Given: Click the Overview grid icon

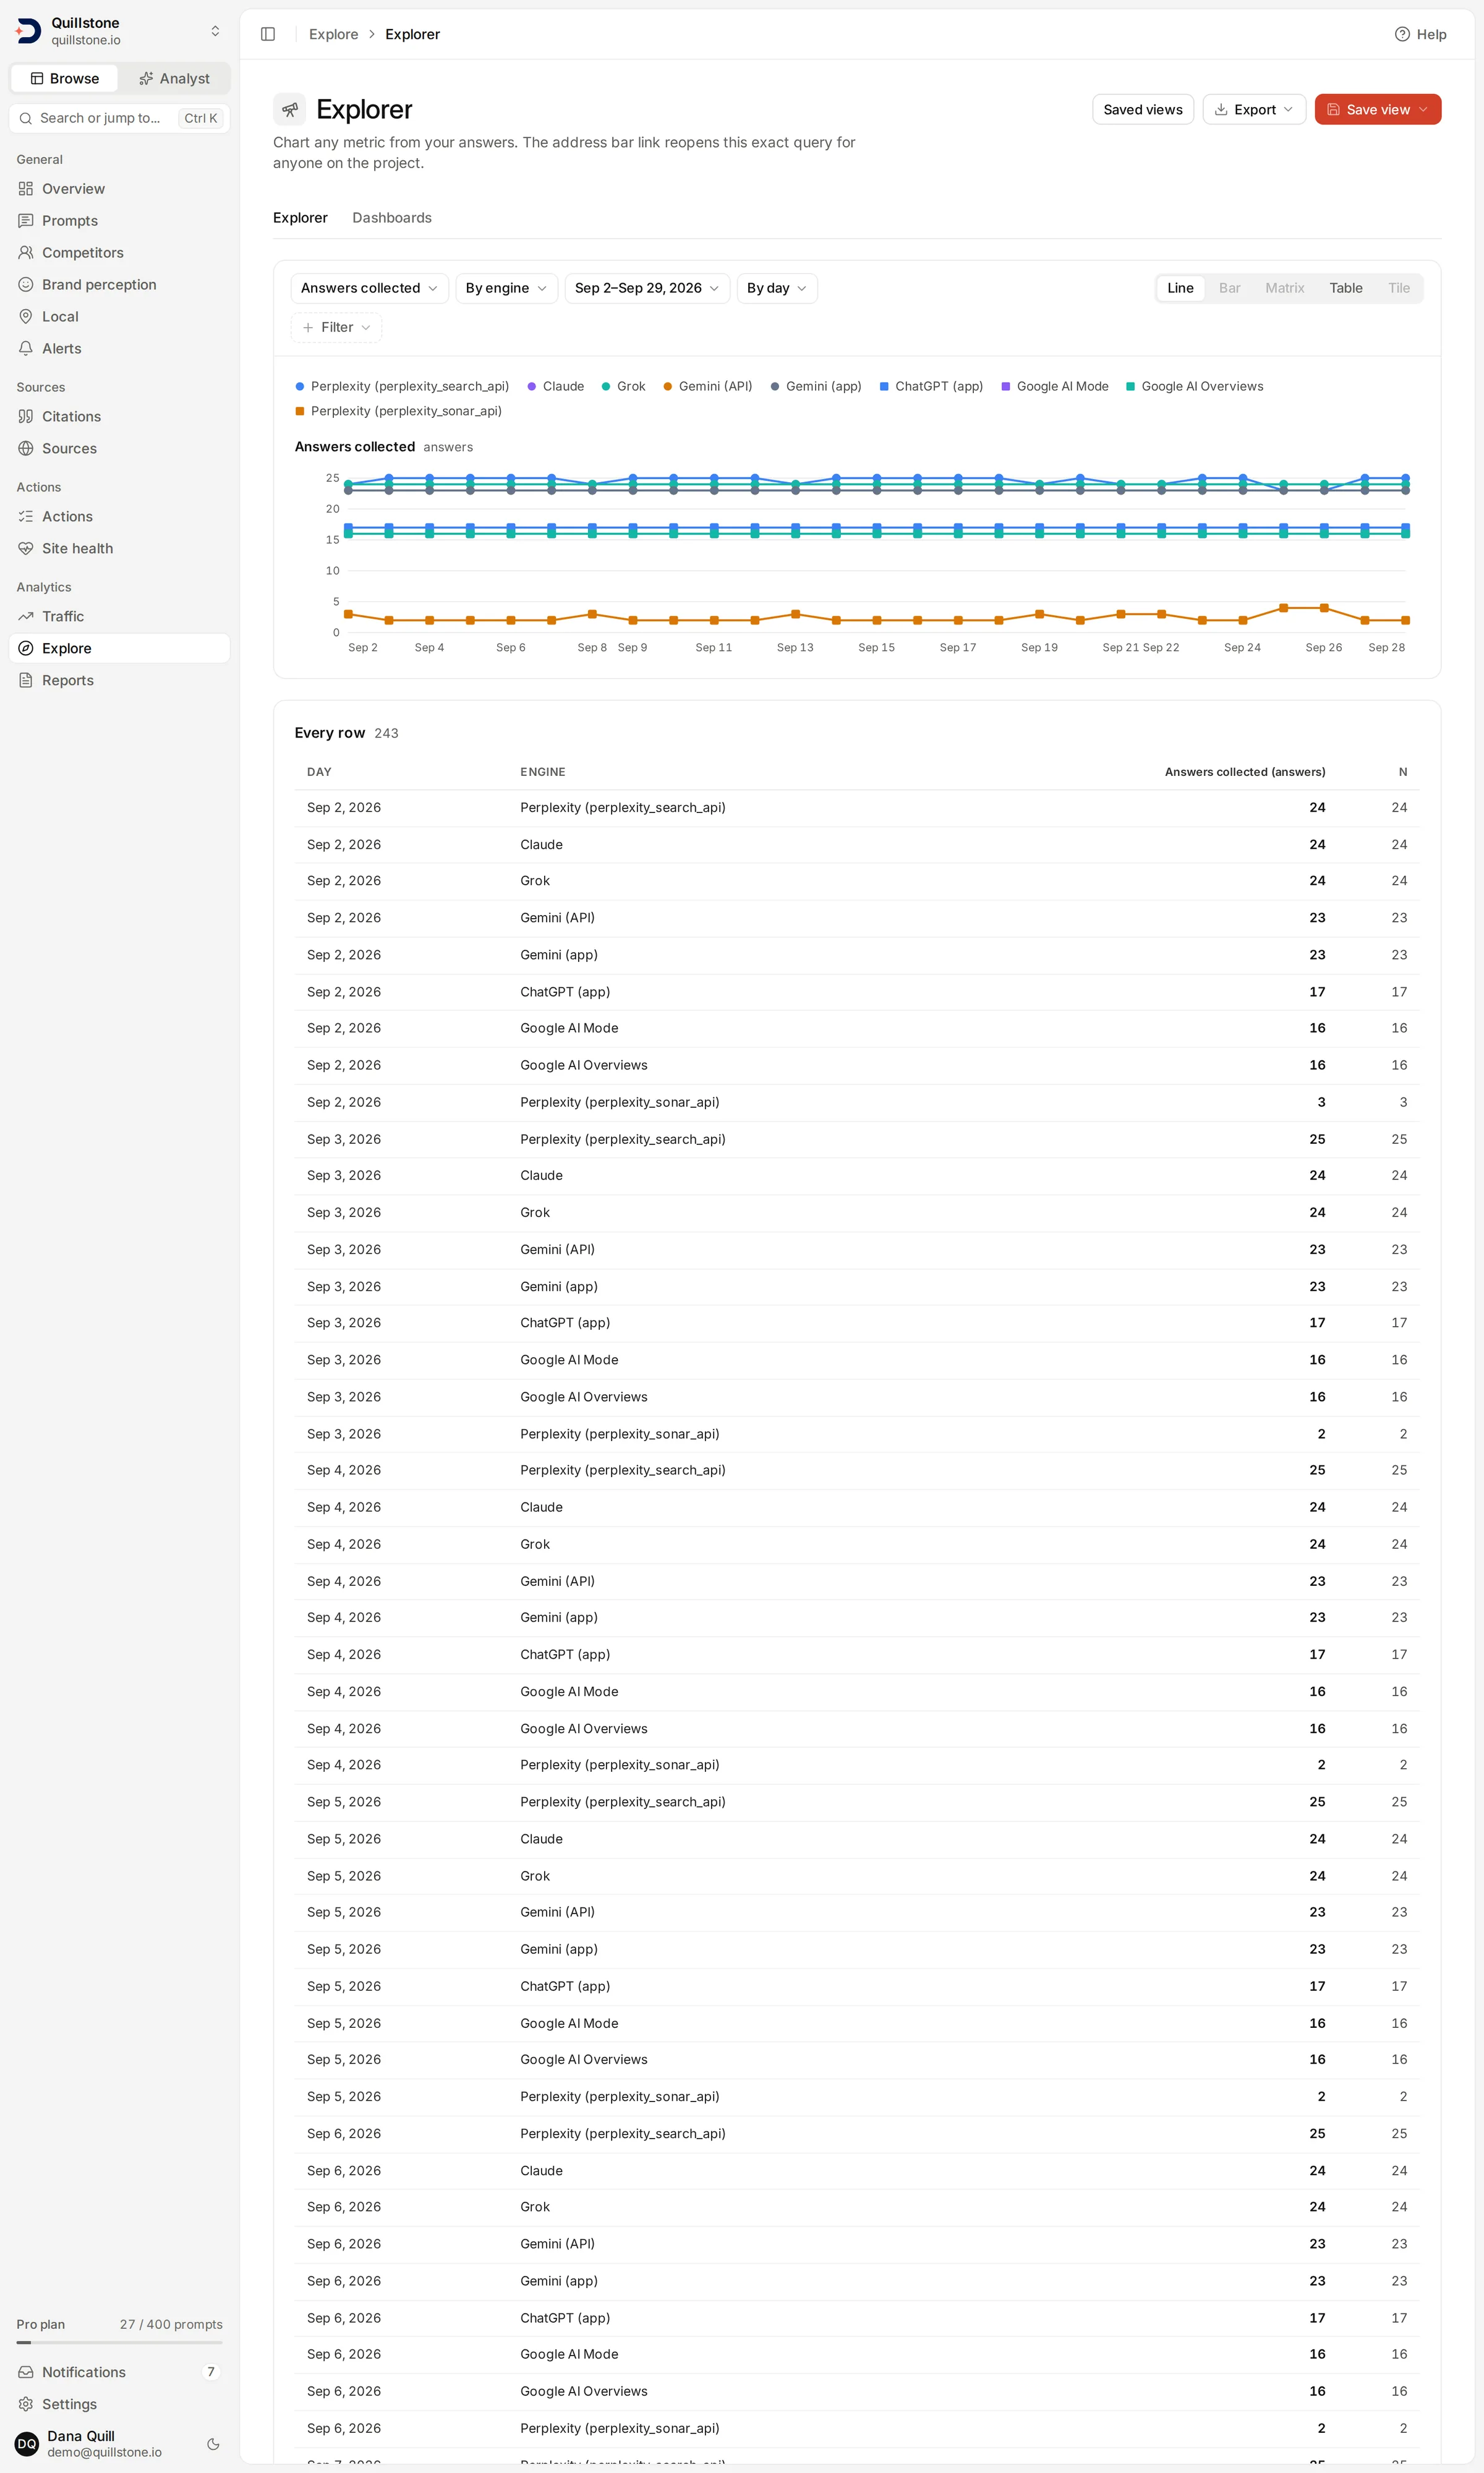Looking at the screenshot, I should (26, 189).
